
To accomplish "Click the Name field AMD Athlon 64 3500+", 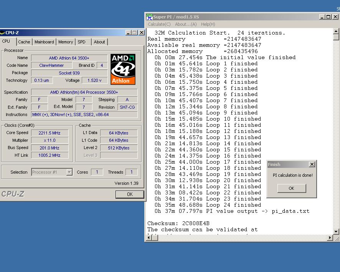I will click(69, 58).
